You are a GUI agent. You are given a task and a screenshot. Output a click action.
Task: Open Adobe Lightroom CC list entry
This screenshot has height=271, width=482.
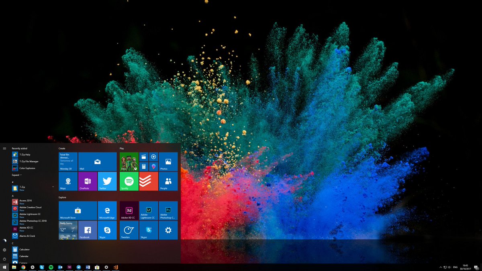tap(33, 215)
